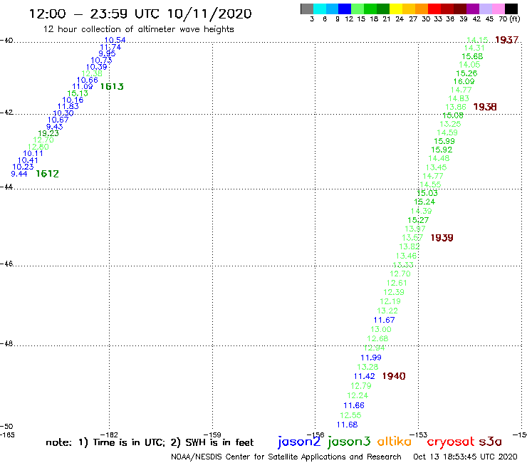Click the '12 hour collection of altimeter wave heights' subtitle
This screenshot has width=527, height=463.
(138, 29)
